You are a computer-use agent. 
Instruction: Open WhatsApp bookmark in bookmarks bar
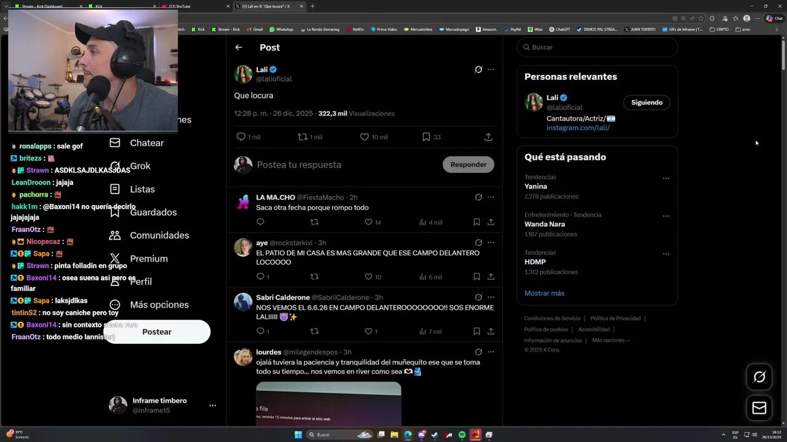coord(281,29)
